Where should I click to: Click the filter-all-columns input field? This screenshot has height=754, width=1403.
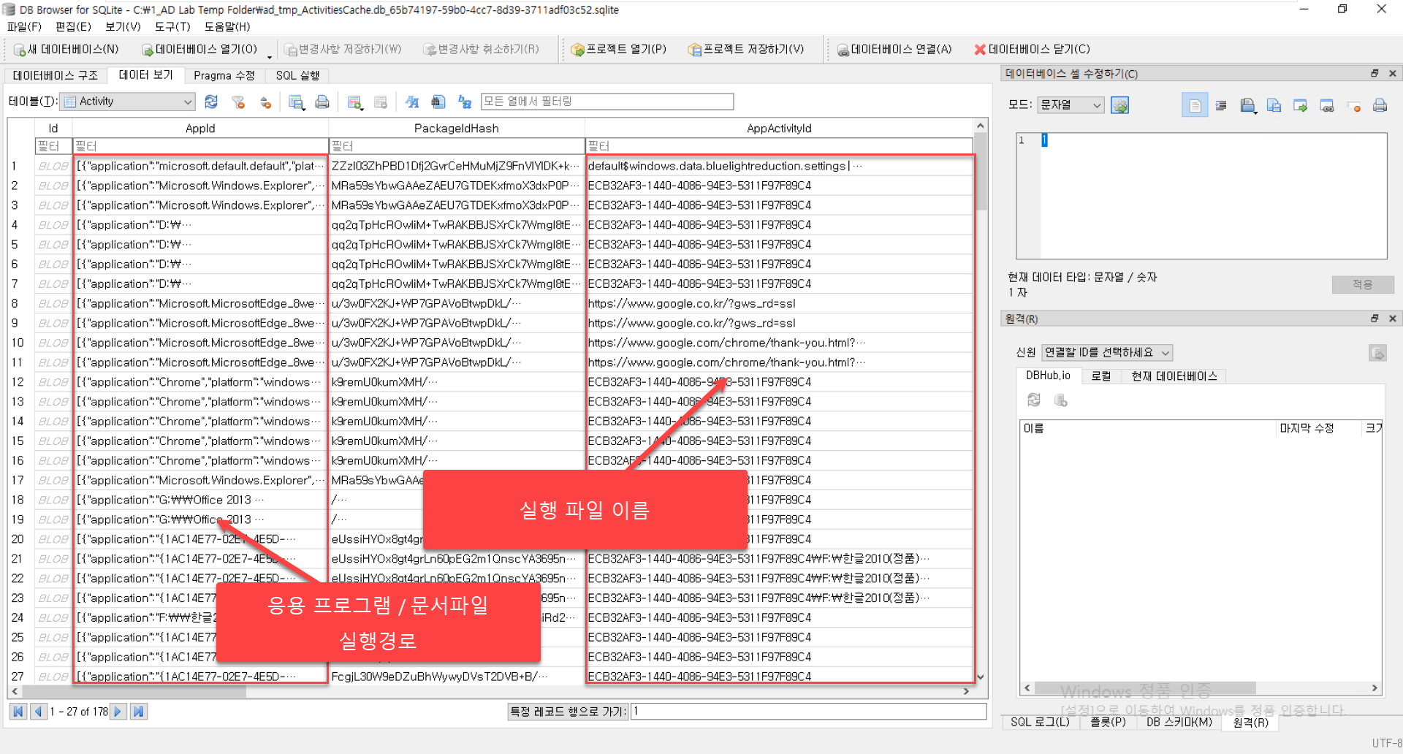(x=607, y=102)
